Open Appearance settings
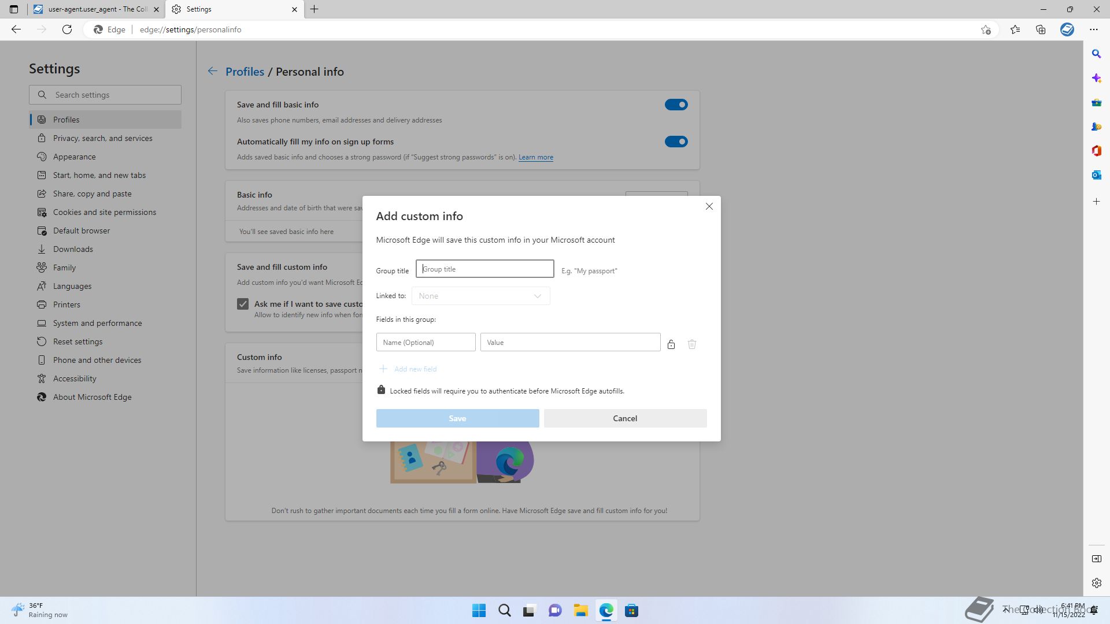 click(105, 157)
